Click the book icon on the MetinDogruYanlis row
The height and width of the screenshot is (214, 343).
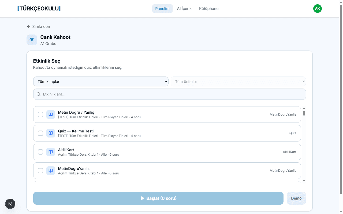51,171
